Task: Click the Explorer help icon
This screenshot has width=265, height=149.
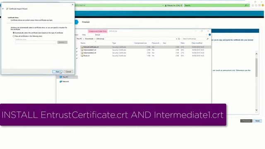Action: point(210,35)
